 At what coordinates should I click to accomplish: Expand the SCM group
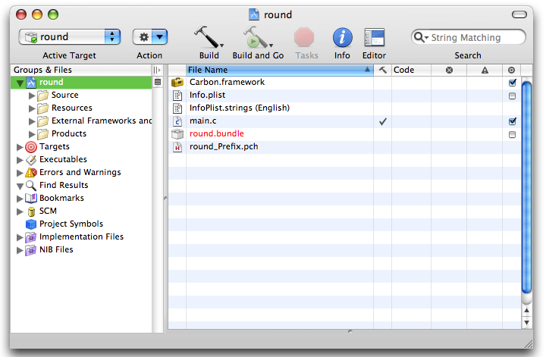coord(20,211)
